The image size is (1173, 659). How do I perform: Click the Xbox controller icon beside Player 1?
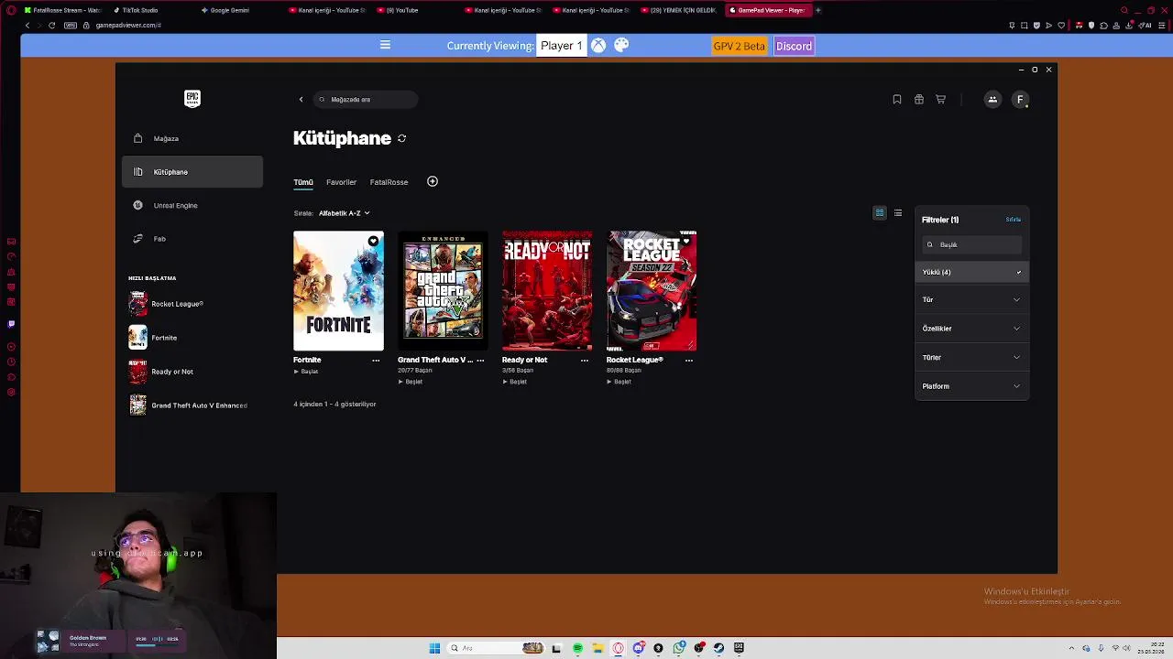point(598,45)
